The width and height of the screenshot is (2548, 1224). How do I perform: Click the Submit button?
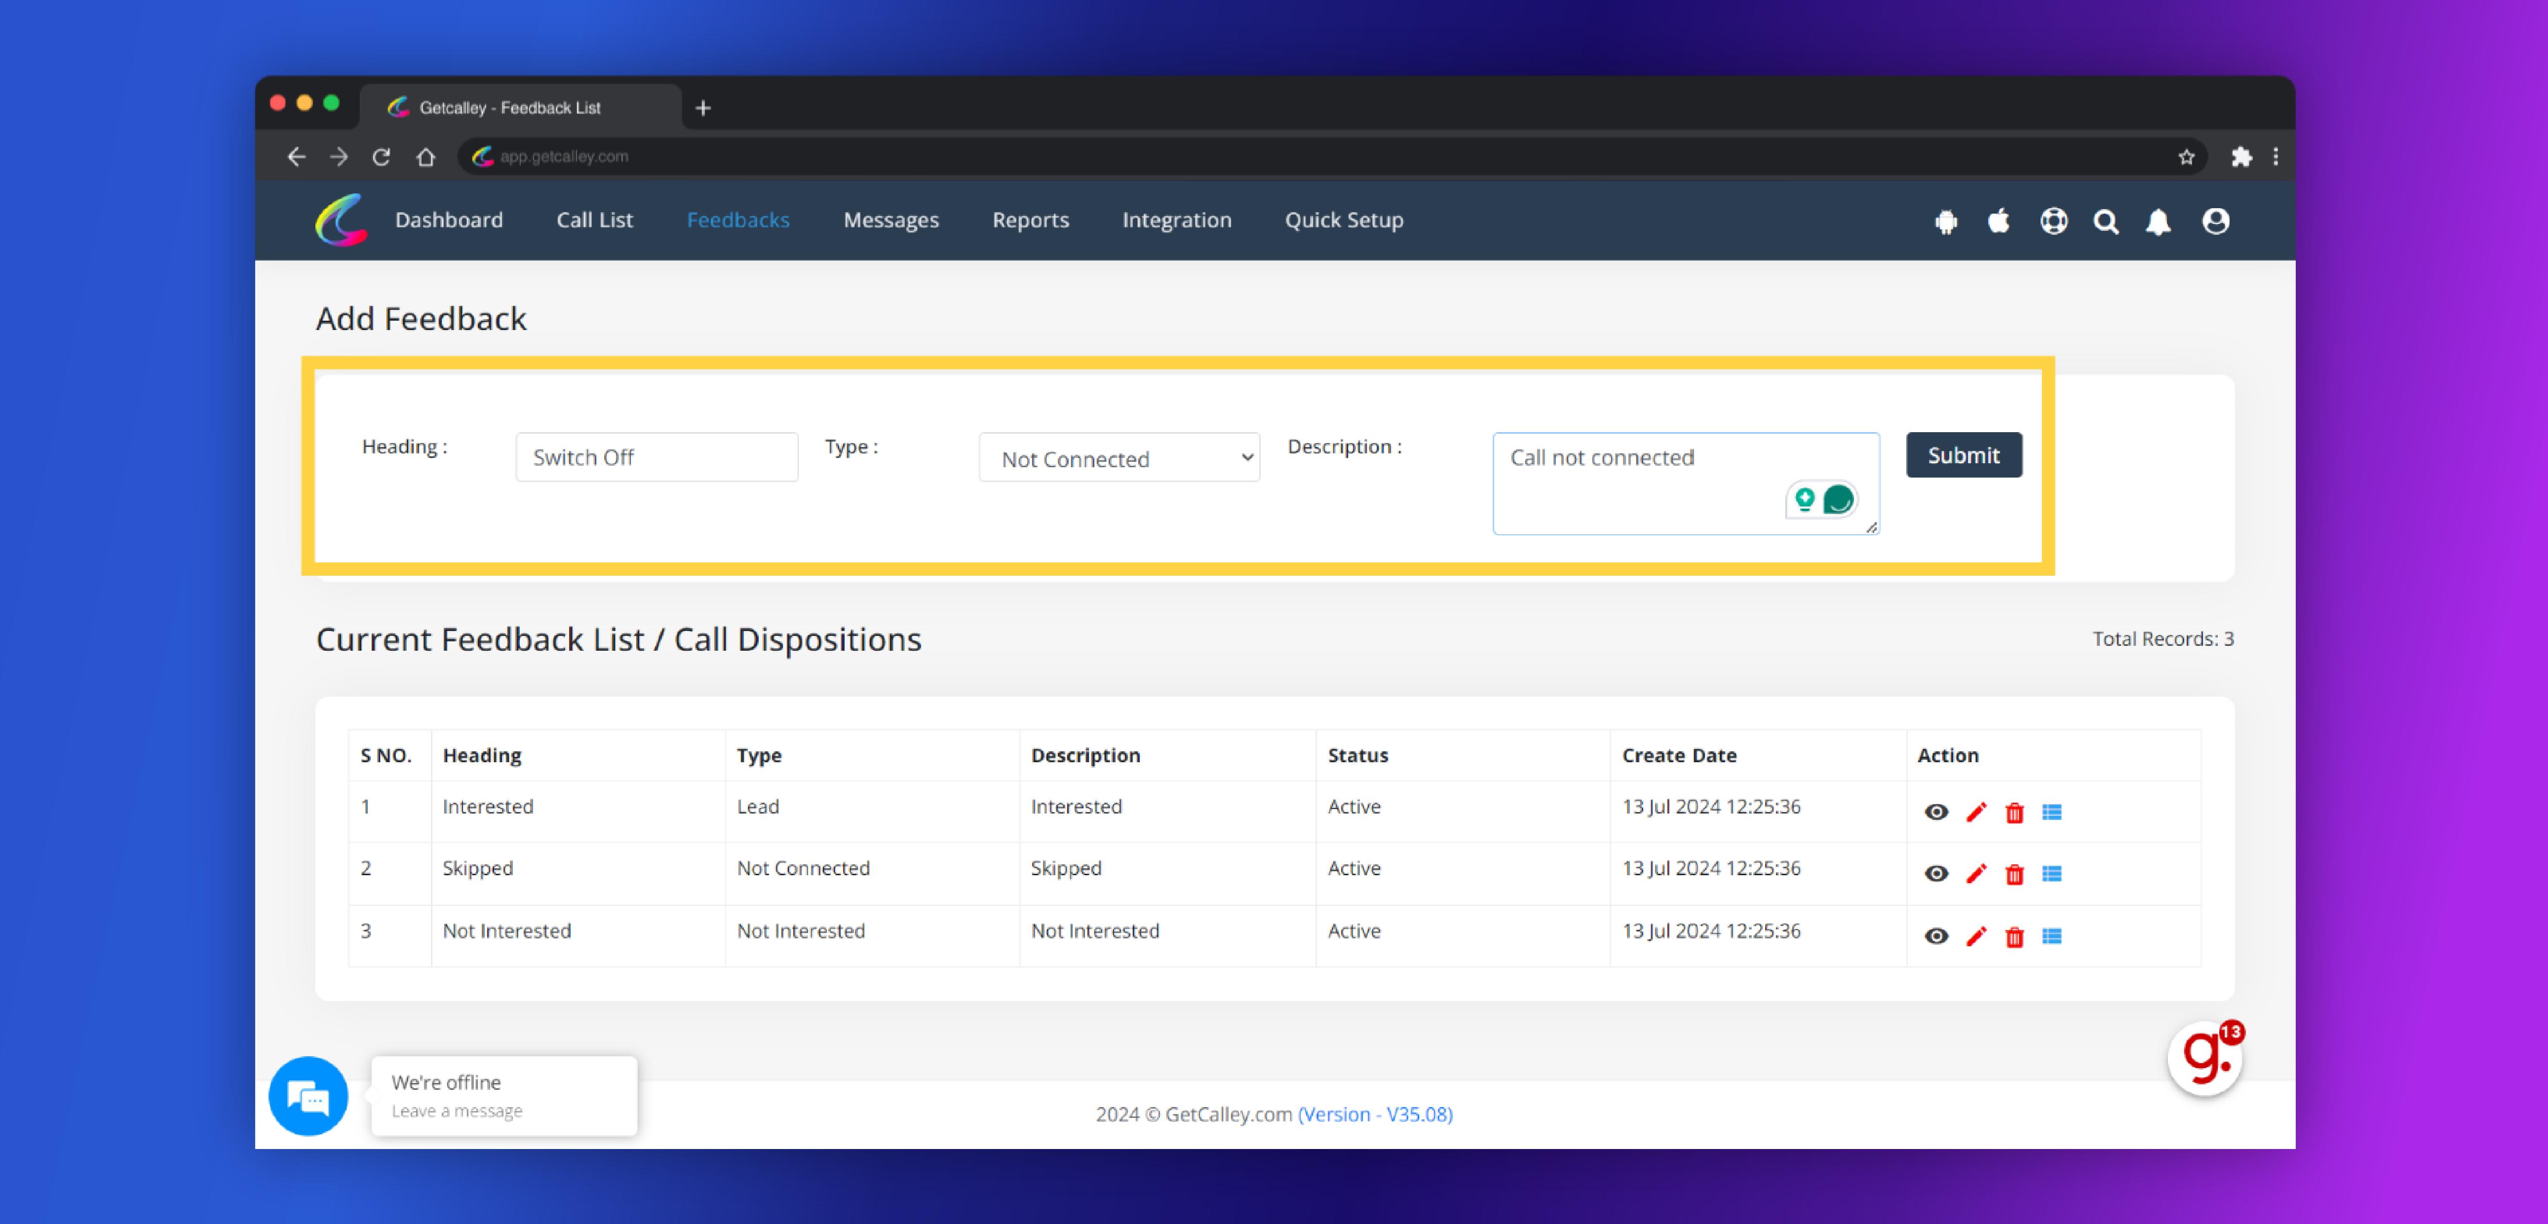pyautogui.click(x=1963, y=456)
